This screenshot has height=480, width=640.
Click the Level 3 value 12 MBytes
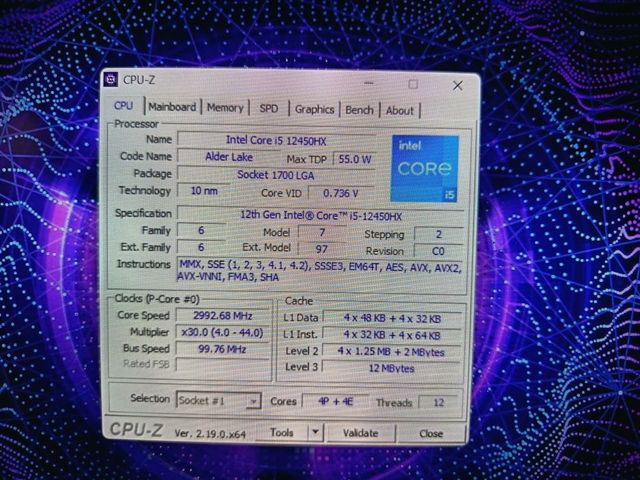coord(391,368)
